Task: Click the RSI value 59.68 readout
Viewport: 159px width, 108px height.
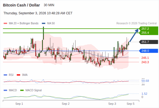Action: [x=145, y=81]
